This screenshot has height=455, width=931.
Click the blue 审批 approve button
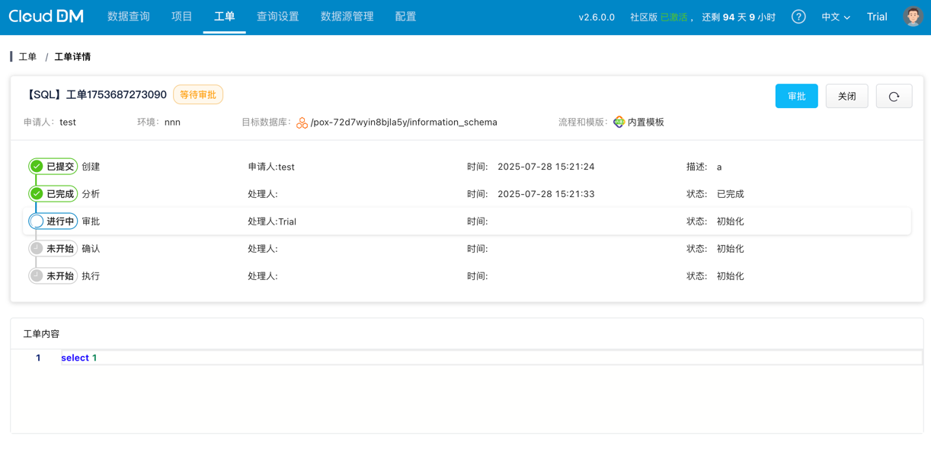796,97
